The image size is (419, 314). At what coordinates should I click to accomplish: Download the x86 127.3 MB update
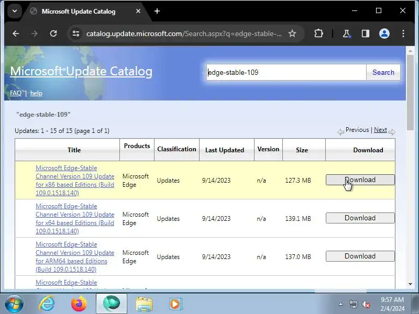(x=360, y=180)
